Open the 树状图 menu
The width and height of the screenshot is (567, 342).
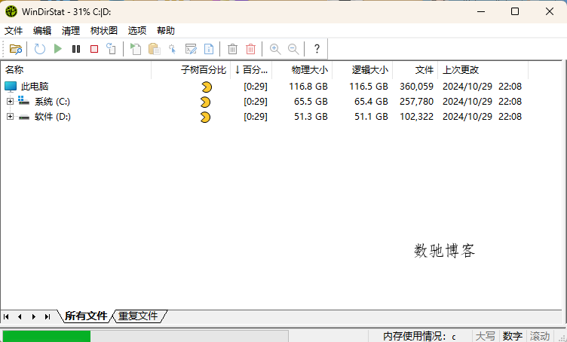(104, 31)
